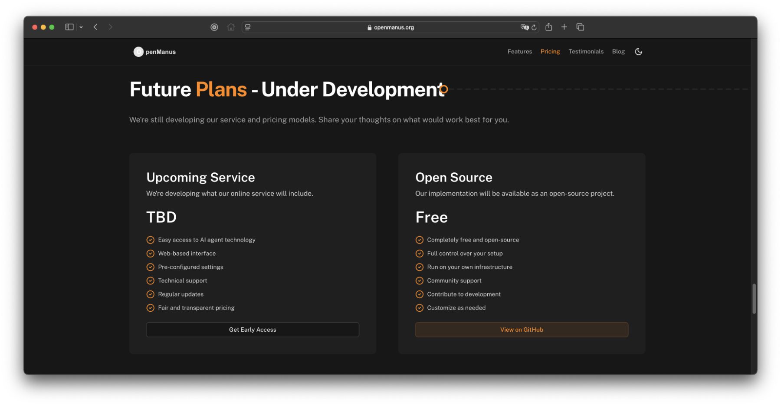
Task: Click the Get Early Access button
Action: (253, 330)
